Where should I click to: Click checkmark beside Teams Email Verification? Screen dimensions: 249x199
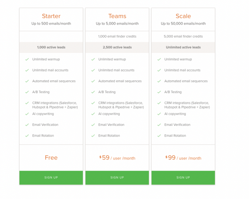click(x=93, y=125)
